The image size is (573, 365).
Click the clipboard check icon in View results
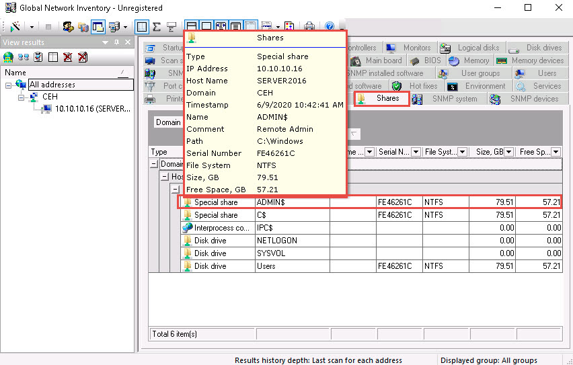point(38,57)
